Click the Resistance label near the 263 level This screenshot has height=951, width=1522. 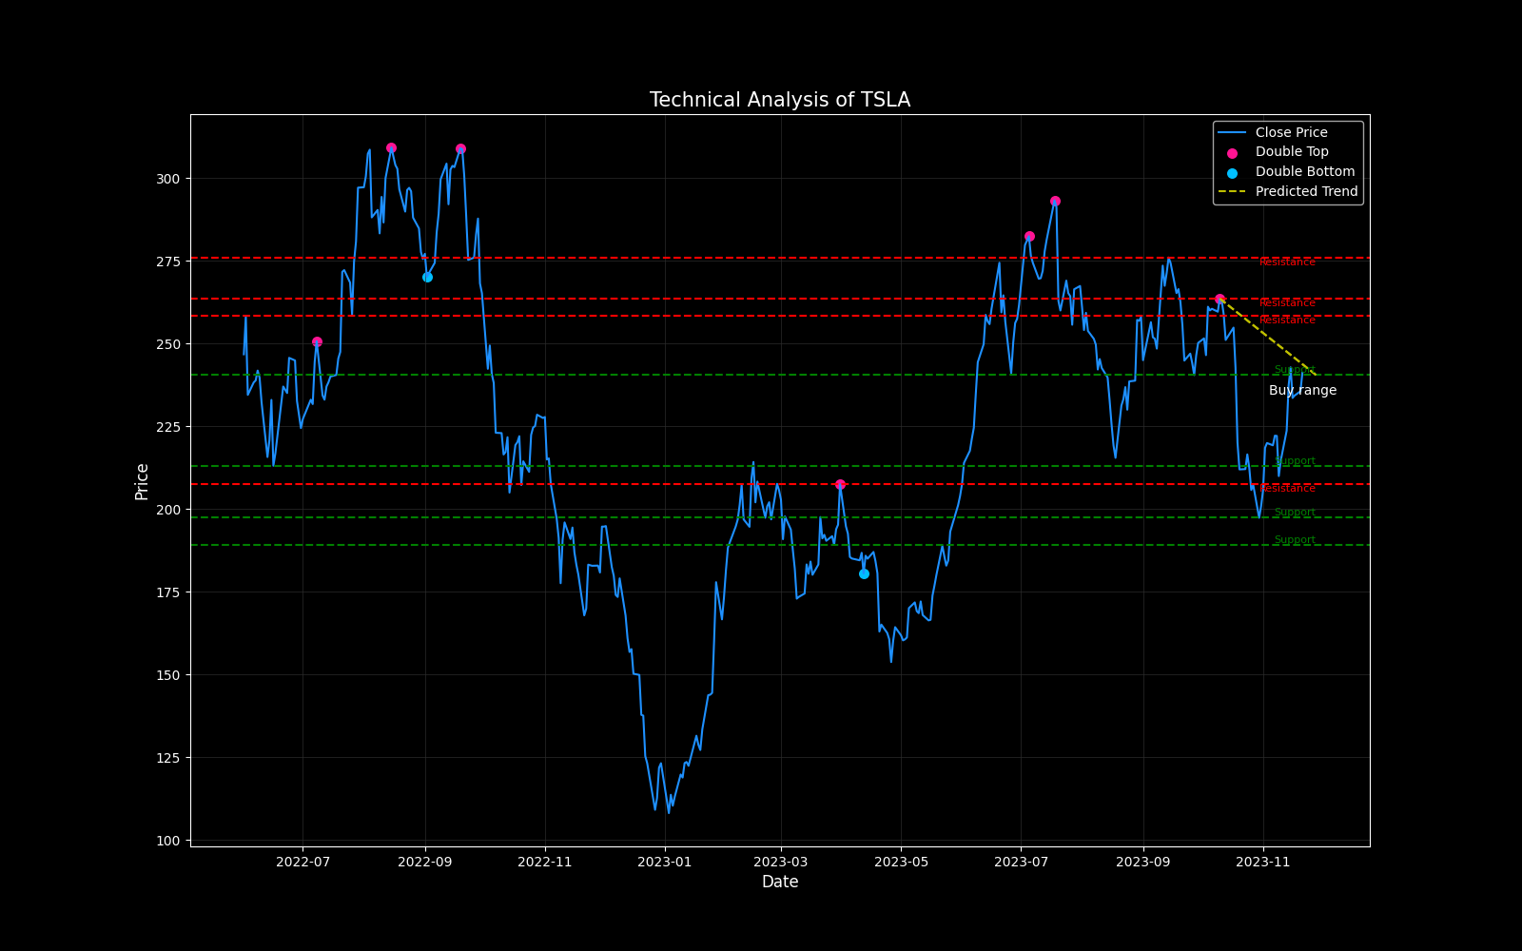[x=1287, y=303]
